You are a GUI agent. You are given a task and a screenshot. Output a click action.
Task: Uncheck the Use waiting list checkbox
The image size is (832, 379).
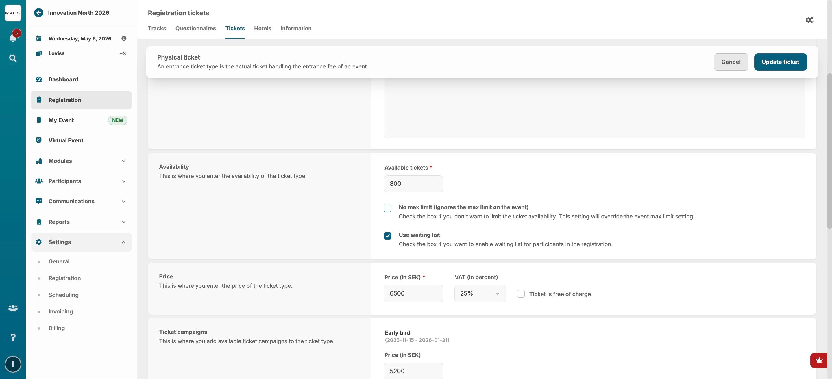click(388, 236)
